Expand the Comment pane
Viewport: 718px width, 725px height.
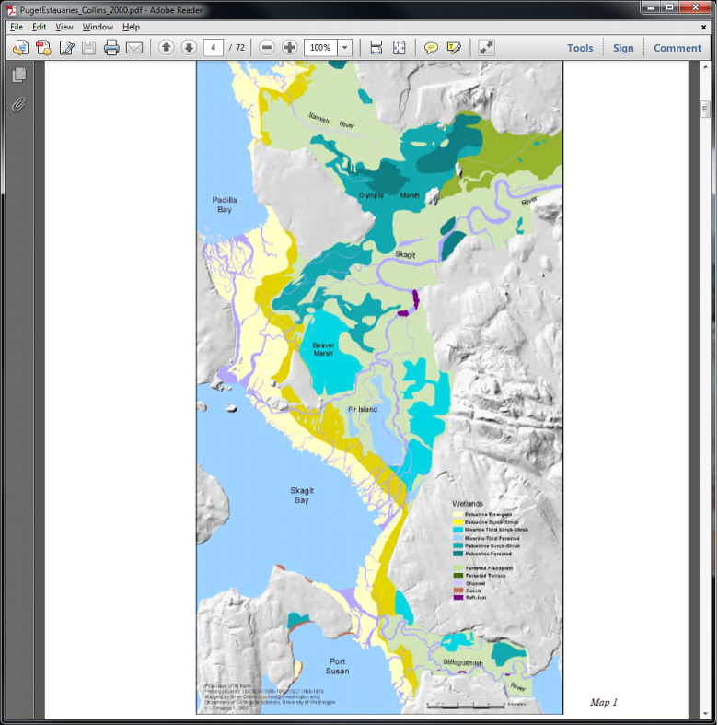[677, 48]
